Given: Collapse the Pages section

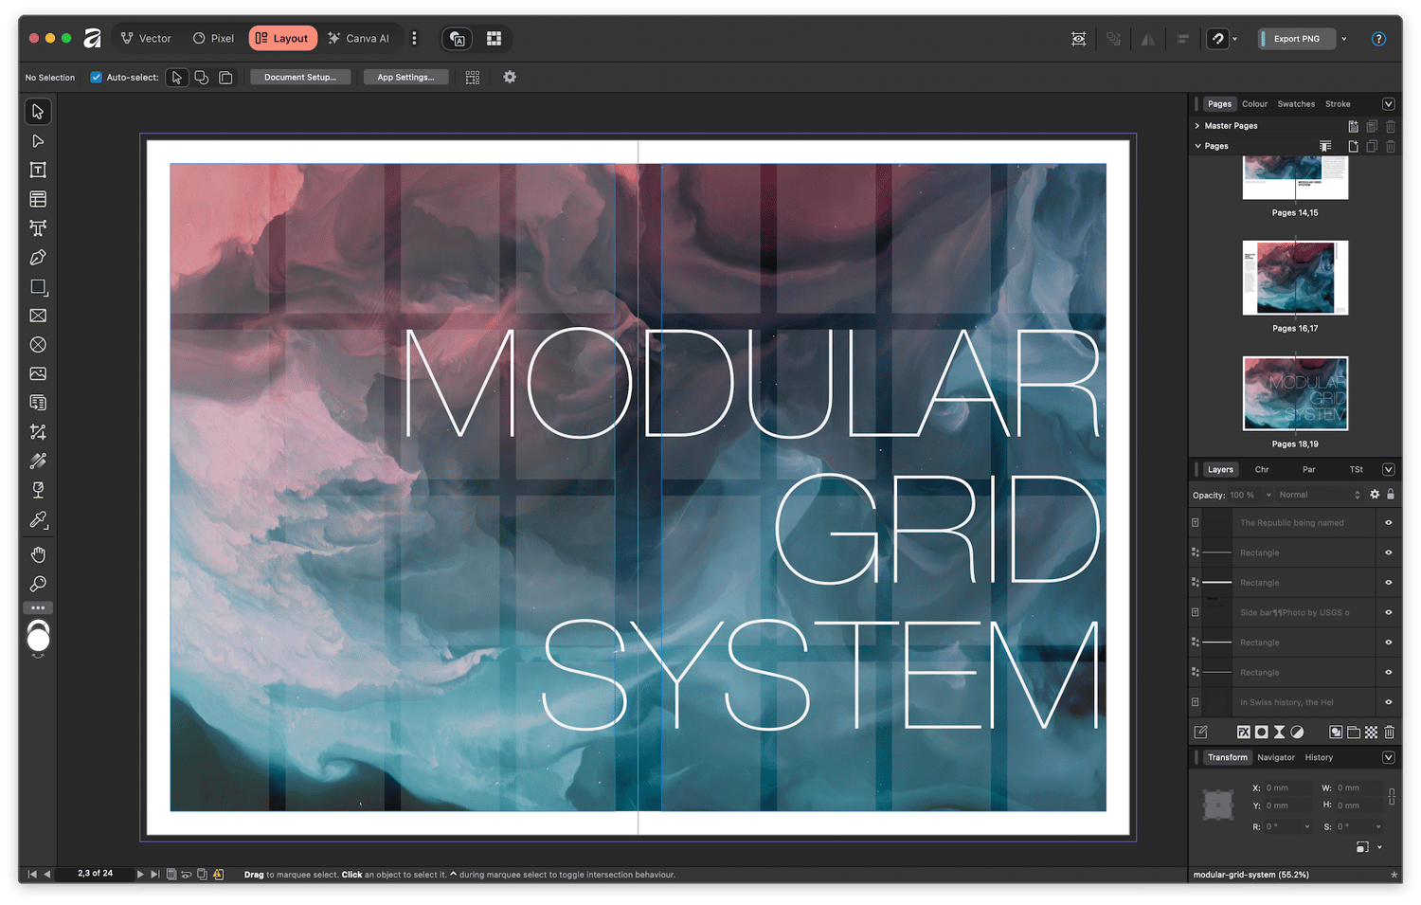Looking at the screenshot, I should pos(1197,146).
